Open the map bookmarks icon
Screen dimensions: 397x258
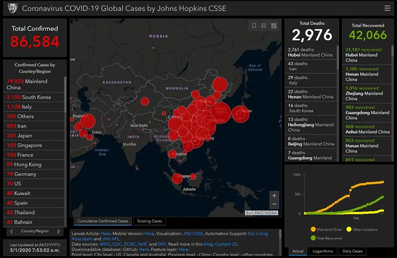(254, 26)
